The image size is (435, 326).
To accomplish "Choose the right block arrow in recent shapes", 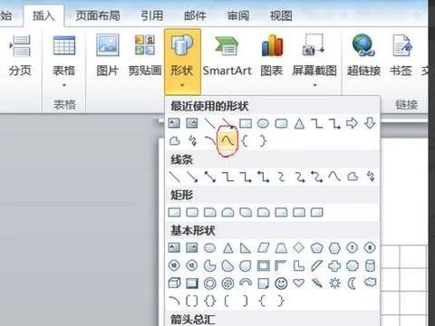I will point(352,123).
